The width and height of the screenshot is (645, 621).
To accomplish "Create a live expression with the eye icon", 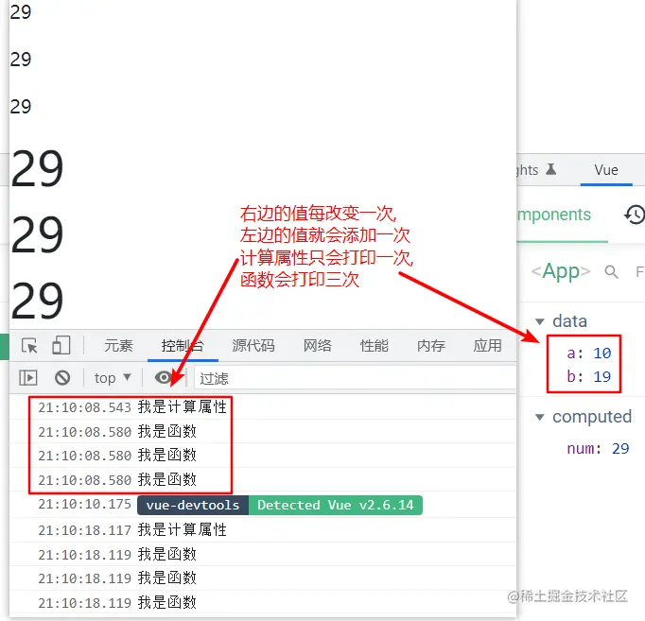I will point(164,377).
